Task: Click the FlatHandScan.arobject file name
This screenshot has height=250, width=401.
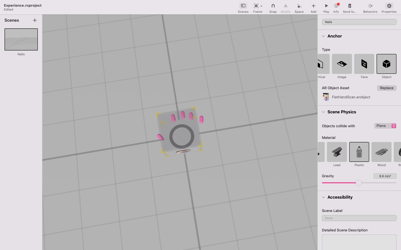Action: [x=351, y=97]
